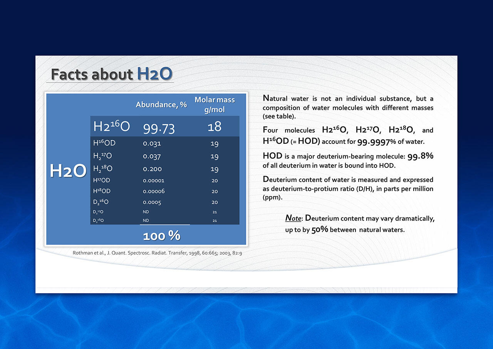
Task: Click the "Natural water is not" paragraph
Action: (x=348, y=107)
